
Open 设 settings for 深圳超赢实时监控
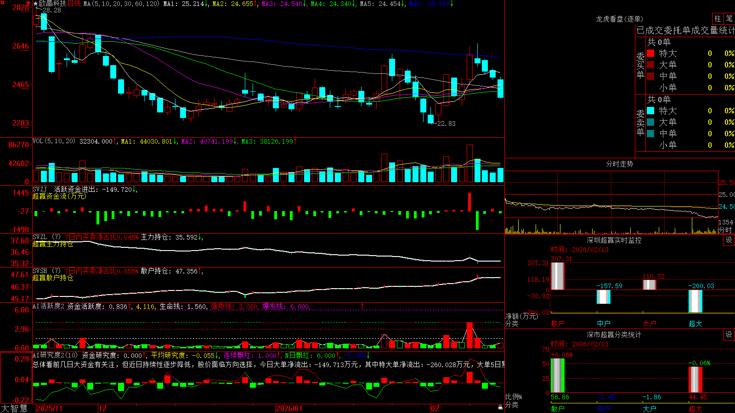(729, 240)
